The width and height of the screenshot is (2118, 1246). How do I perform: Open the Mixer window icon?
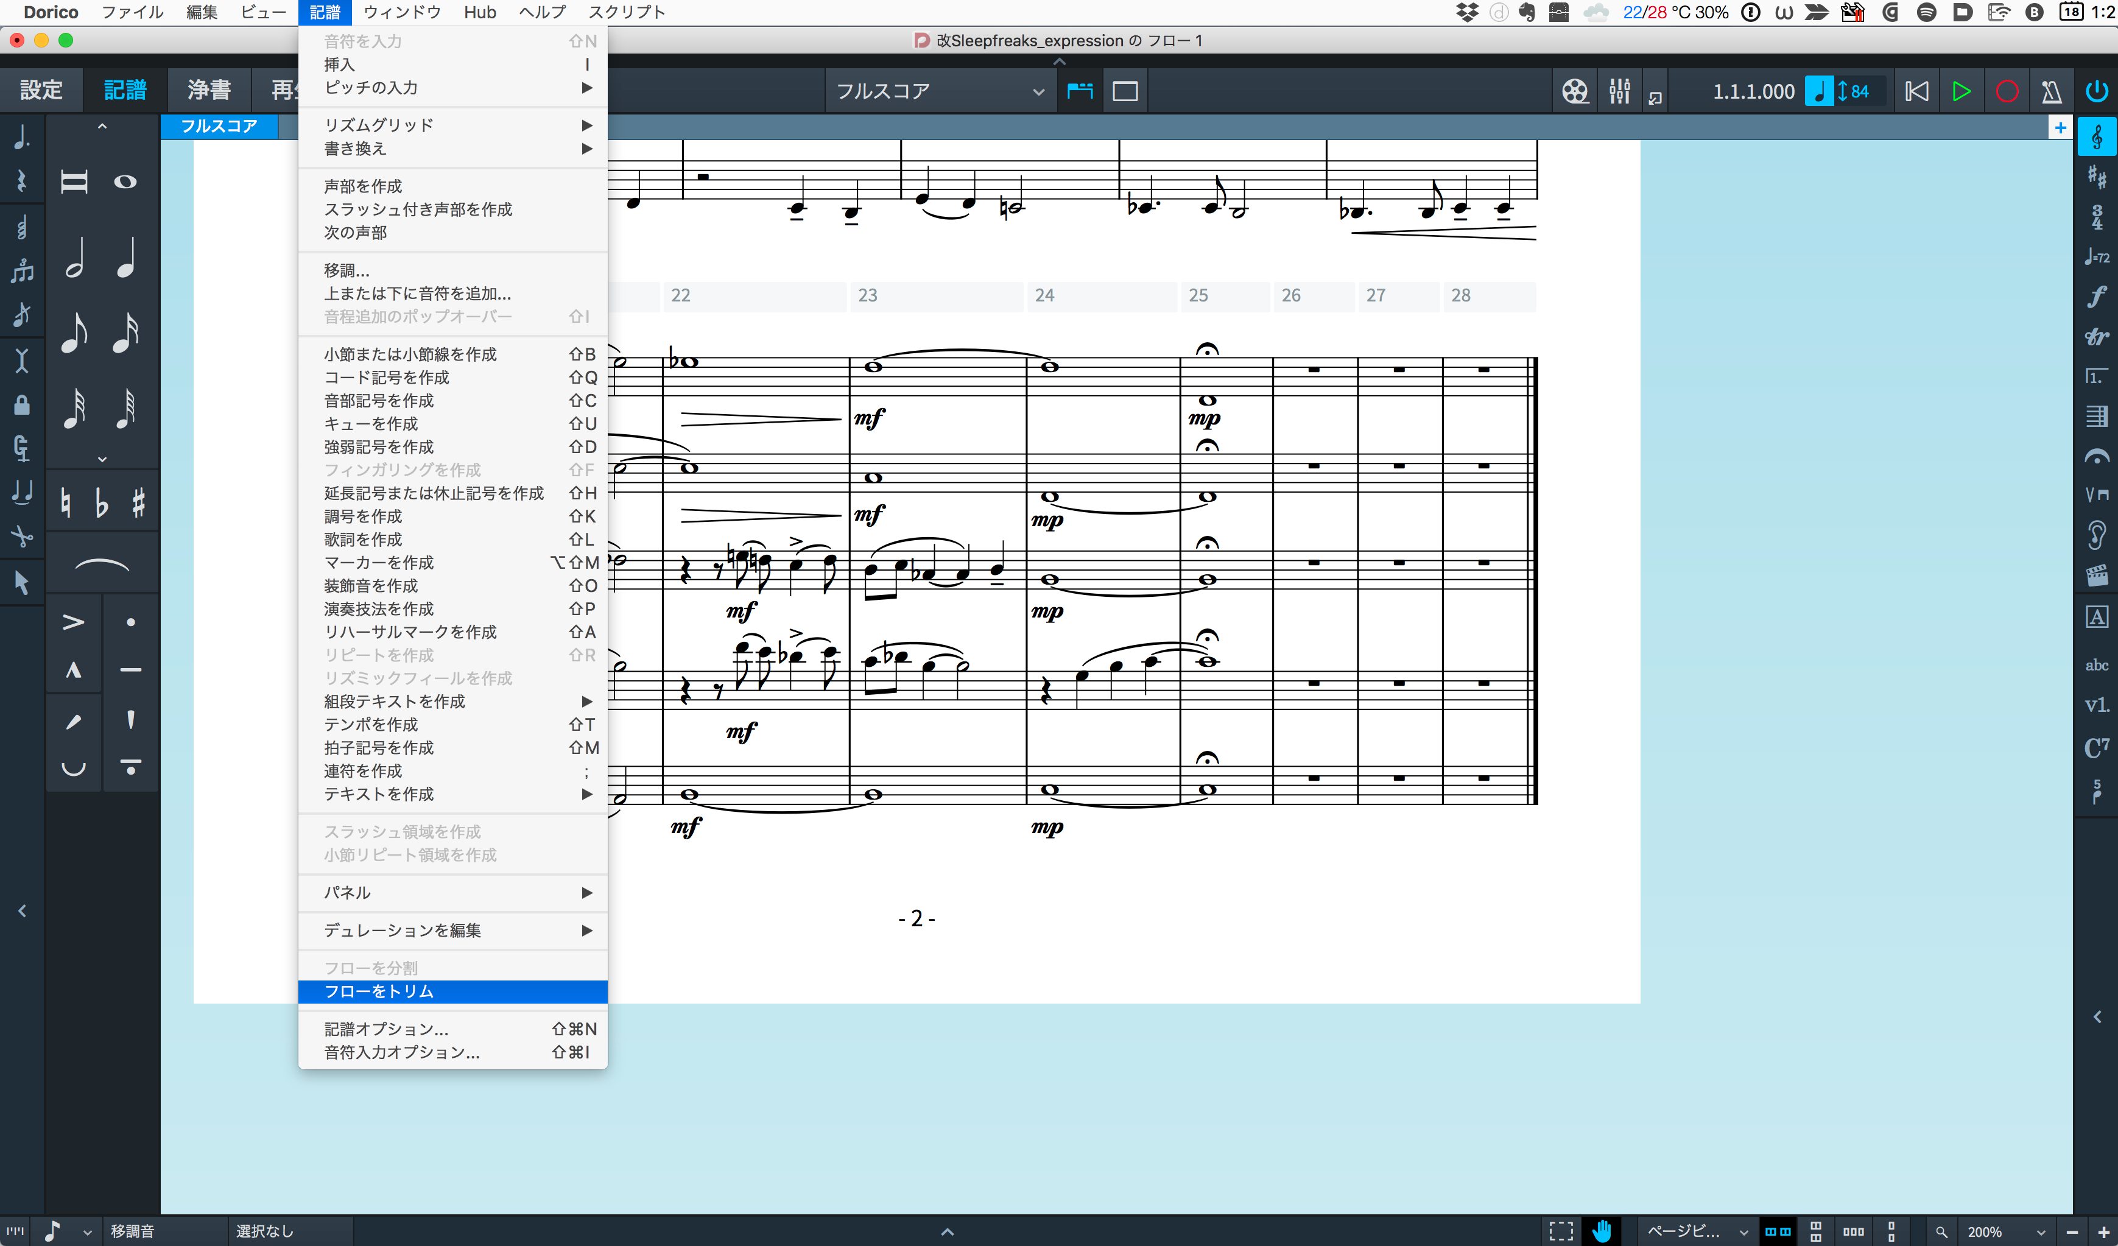pyautogui.click(x=1619, y=91)
